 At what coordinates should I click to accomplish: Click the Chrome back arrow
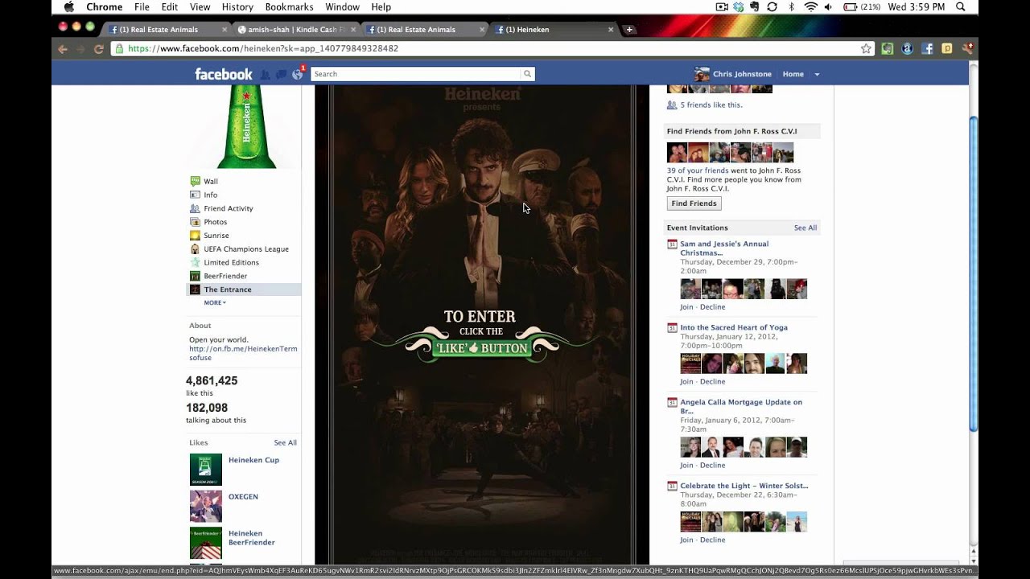click(63, 49)
